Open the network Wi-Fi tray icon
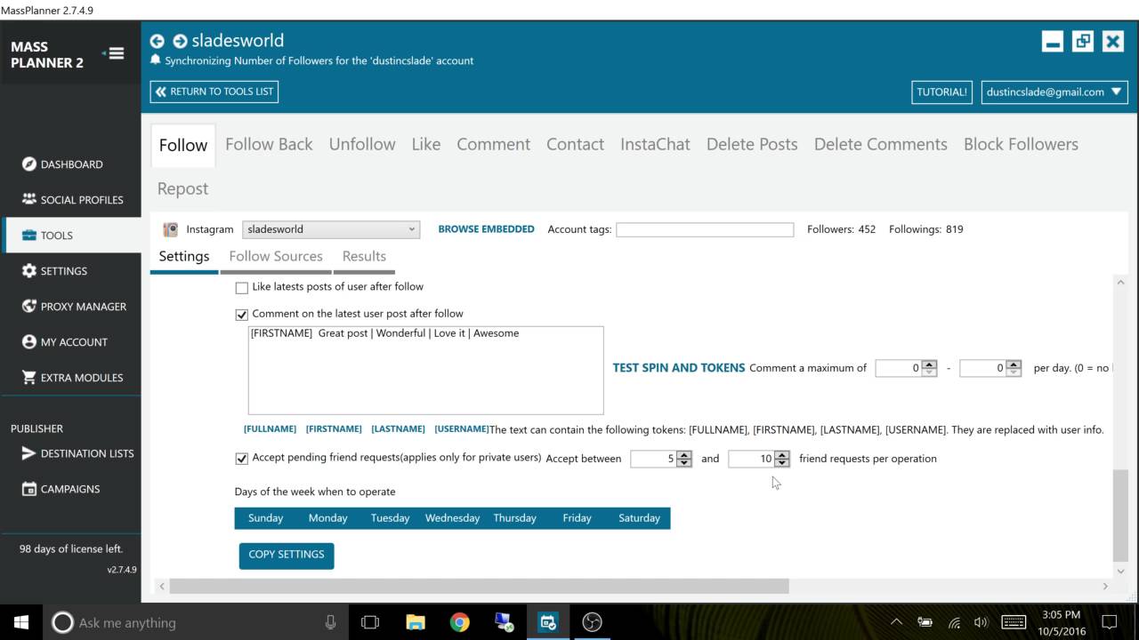 coord(954,622)
